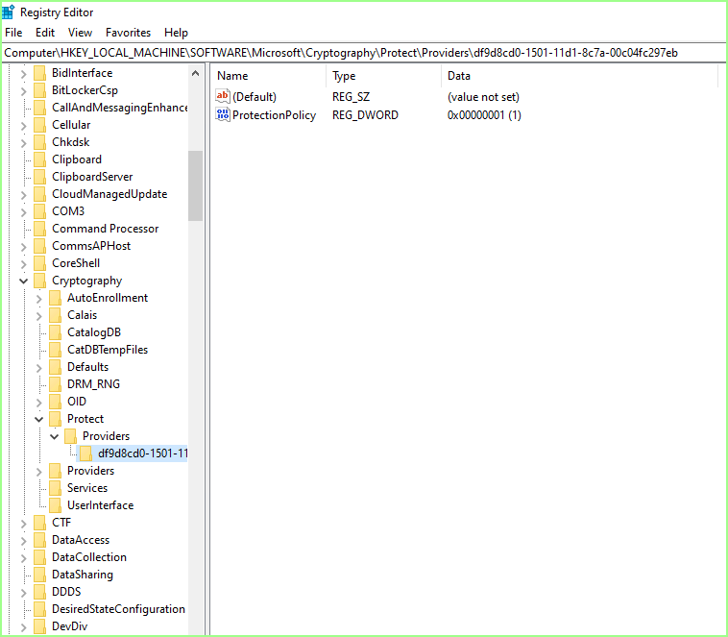Expand the AutoEnrollment key
The image size is (728, 637).
(39, 299)
